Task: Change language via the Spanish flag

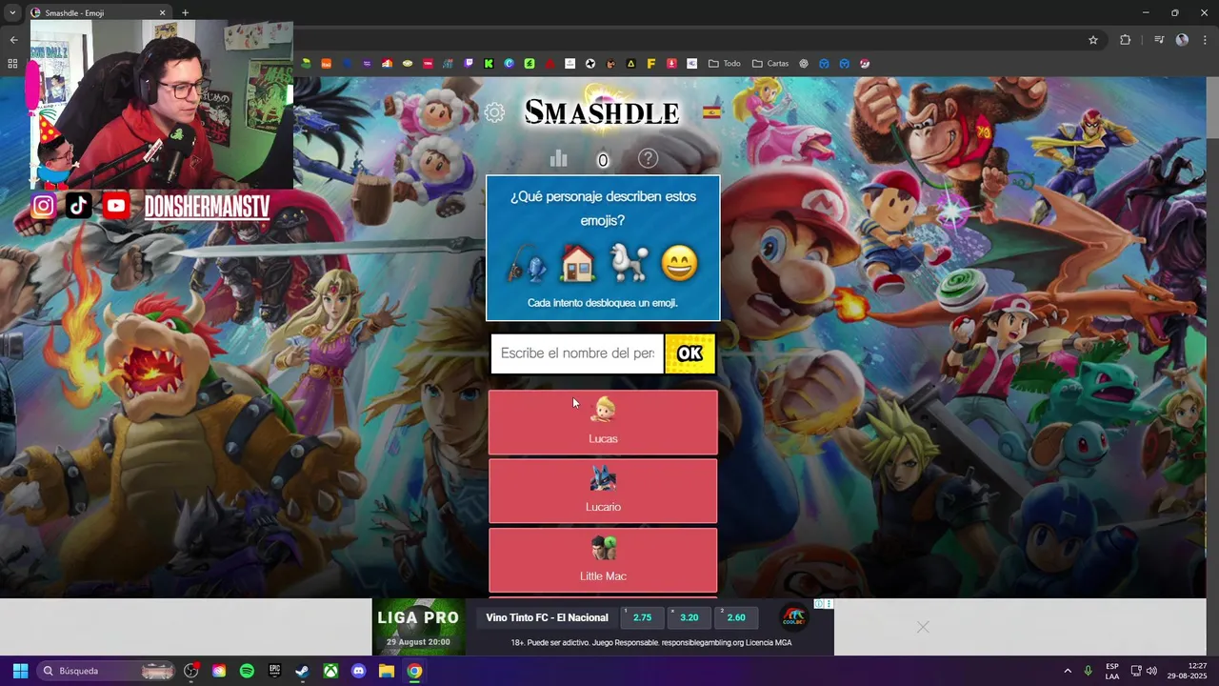Action: pyautogui.click(x=711, y=111)
